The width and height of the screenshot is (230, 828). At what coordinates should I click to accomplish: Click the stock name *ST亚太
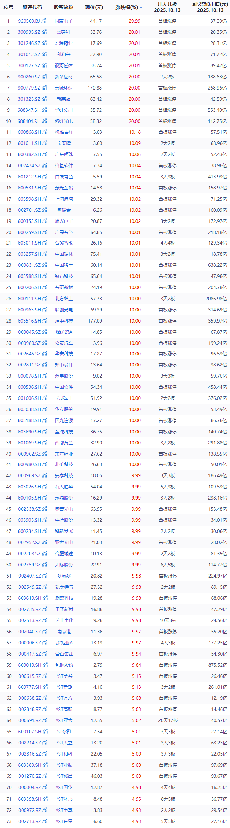coord(64,720)
